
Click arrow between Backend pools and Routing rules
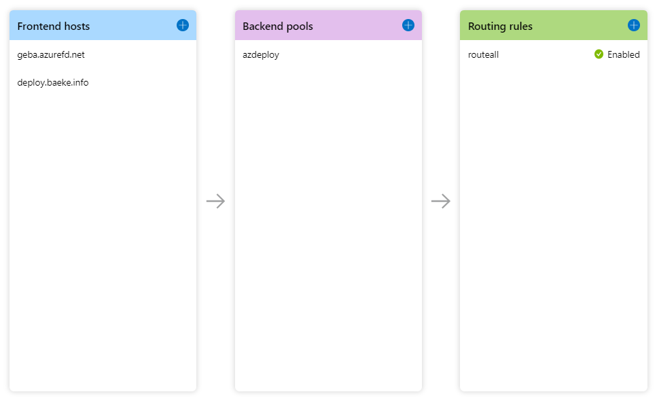click(441, 201)
